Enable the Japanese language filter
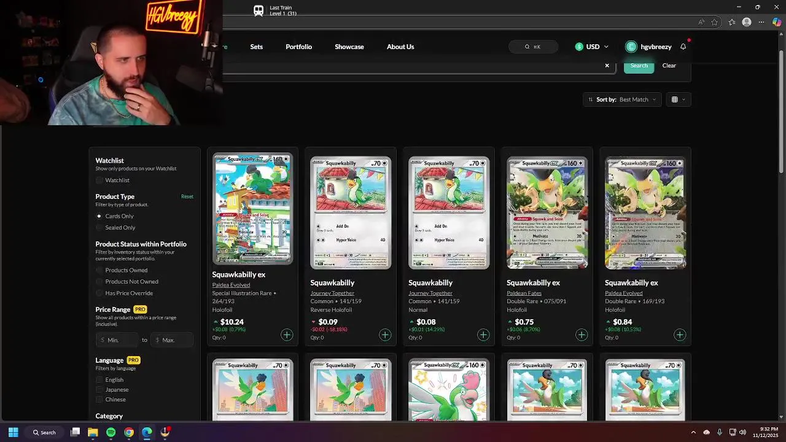Screen dimensions: 786x442 99,390
